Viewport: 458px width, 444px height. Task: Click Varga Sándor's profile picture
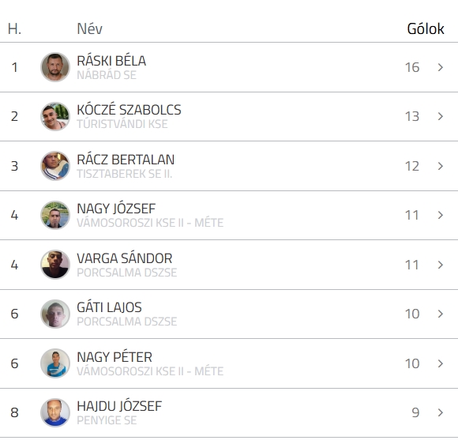[x=55, y=265]
